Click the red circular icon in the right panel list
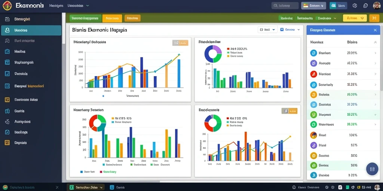The image size is (383, 191). tap(313, 74)
